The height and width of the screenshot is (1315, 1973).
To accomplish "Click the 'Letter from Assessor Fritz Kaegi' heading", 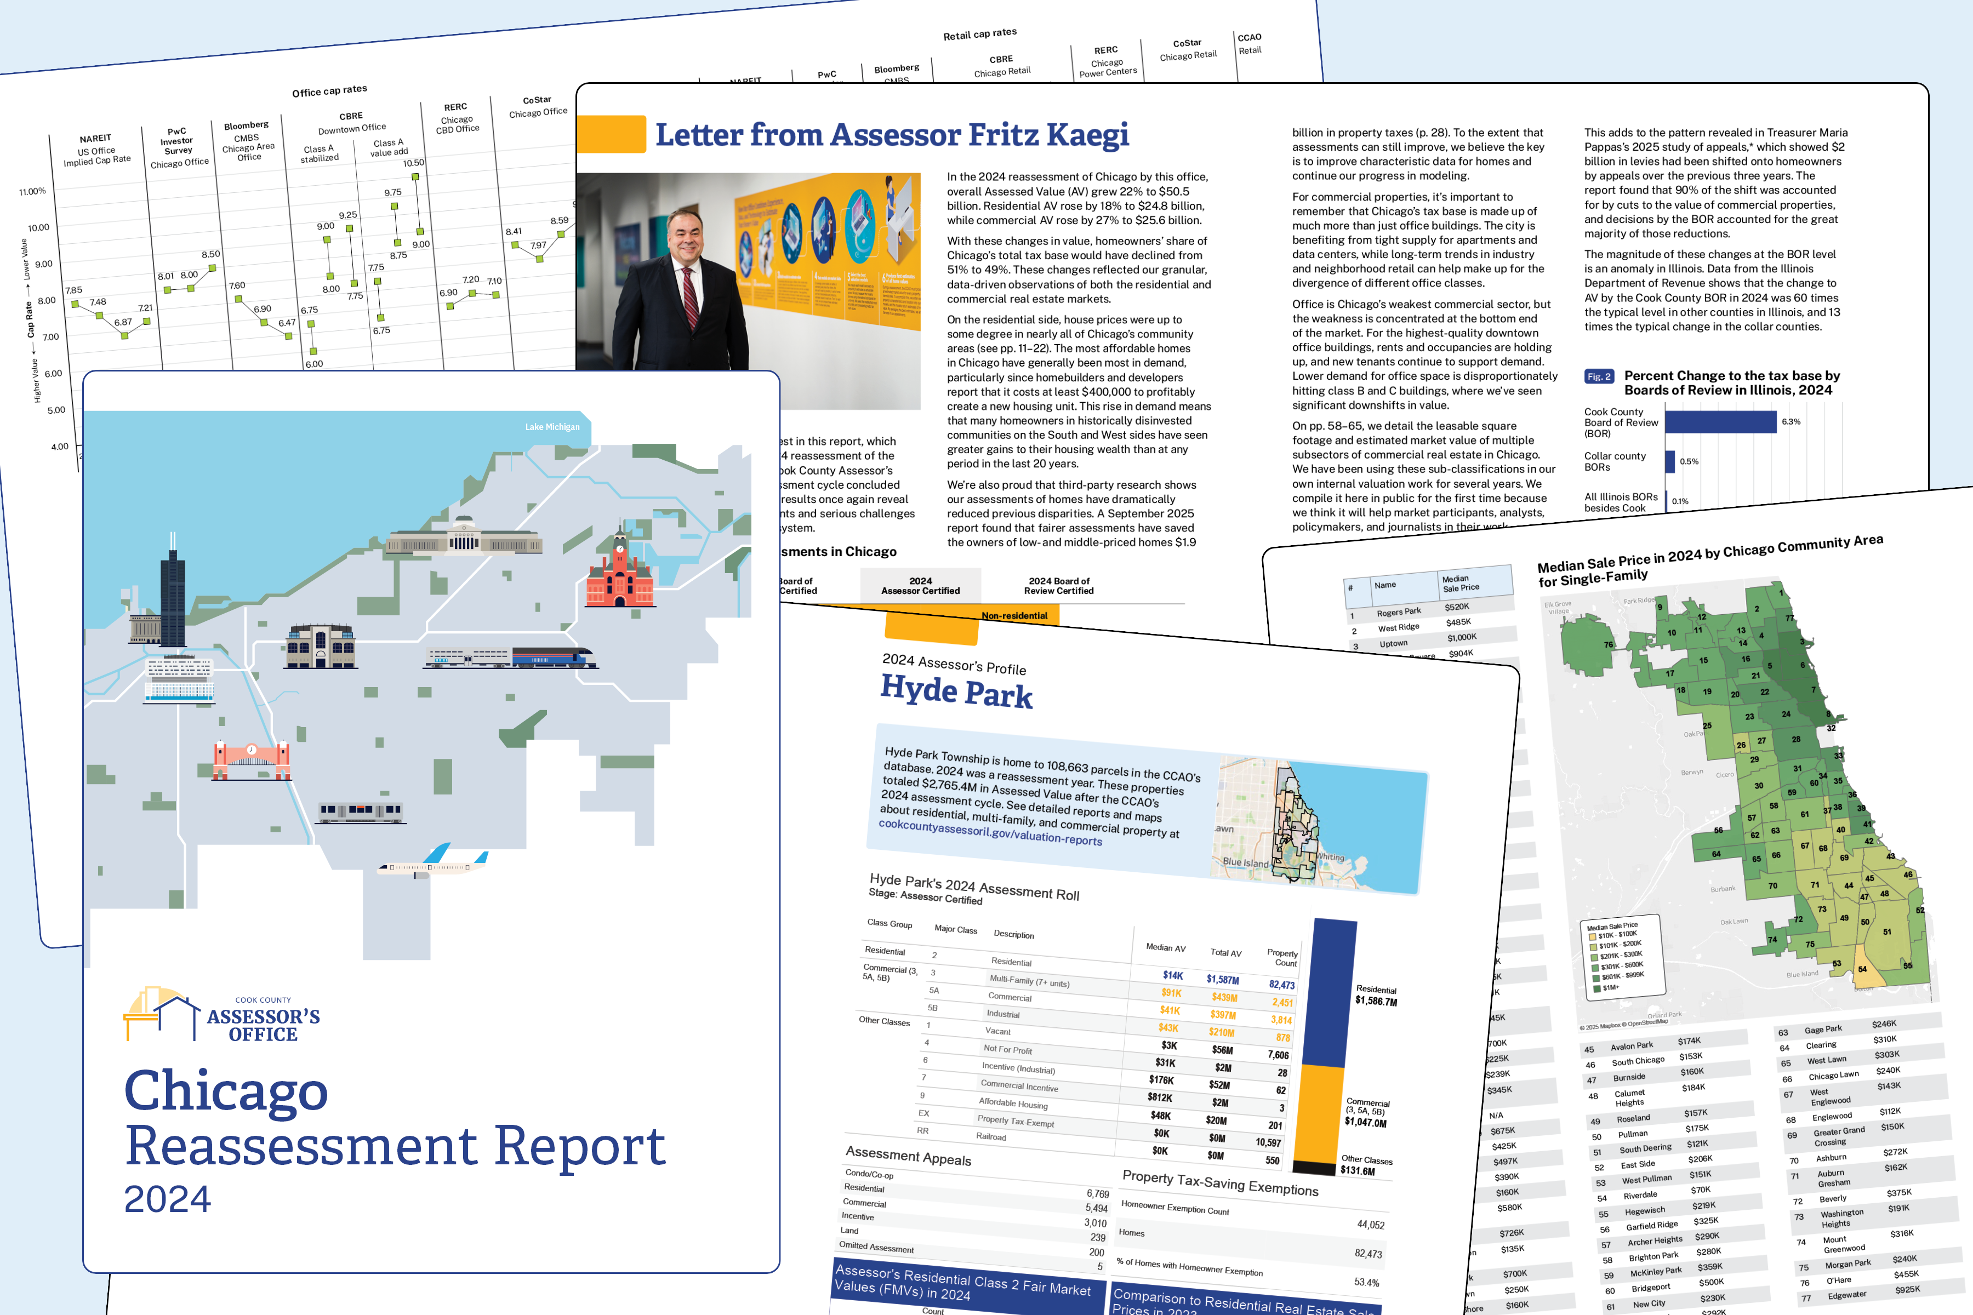I will (892, 134).
